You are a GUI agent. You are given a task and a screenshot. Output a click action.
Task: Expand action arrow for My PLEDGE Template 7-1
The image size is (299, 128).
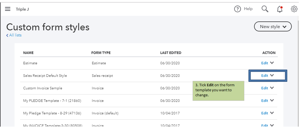(272, 101)
